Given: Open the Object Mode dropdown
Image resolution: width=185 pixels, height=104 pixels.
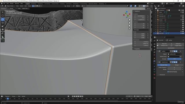Looking at the screenshot, I should pyautogui.click(x=10, y=6).
